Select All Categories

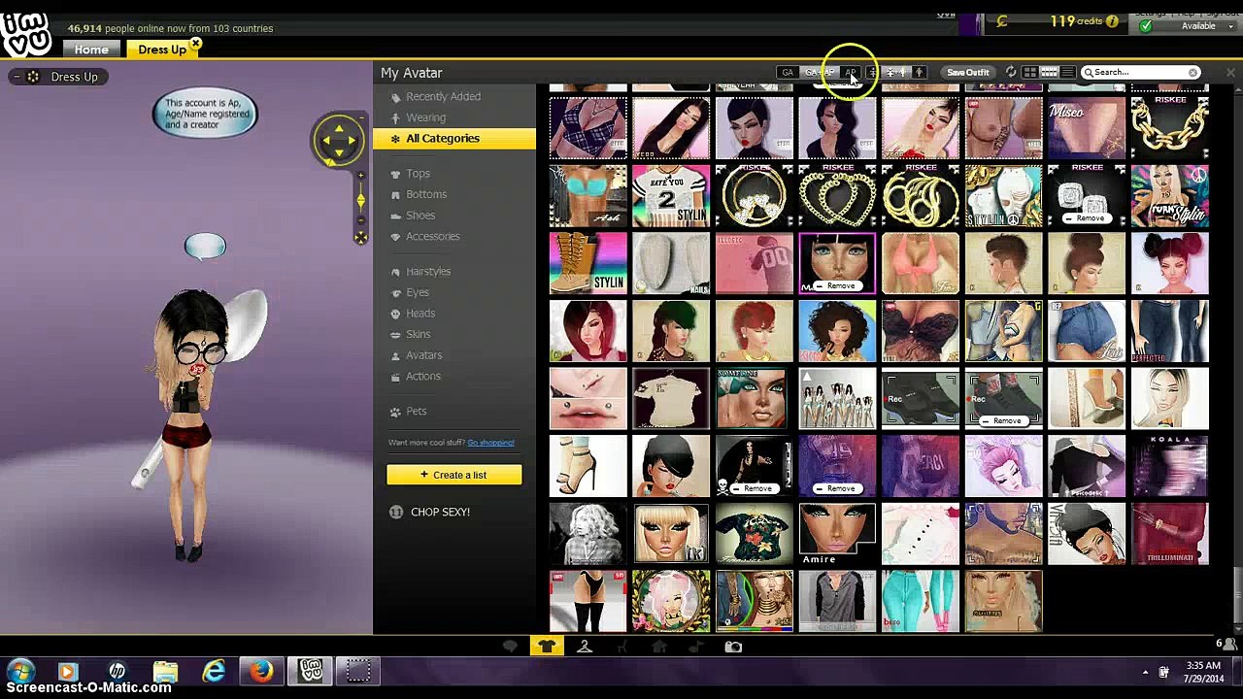[454, 139]
